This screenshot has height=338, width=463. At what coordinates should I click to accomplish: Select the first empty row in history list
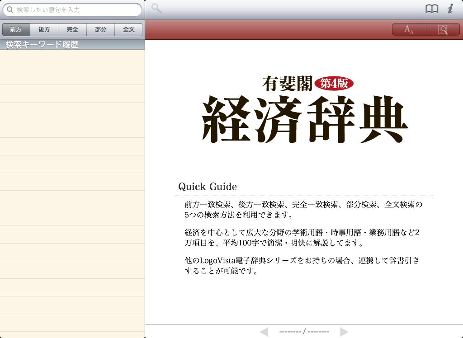[x=72, y=58]
